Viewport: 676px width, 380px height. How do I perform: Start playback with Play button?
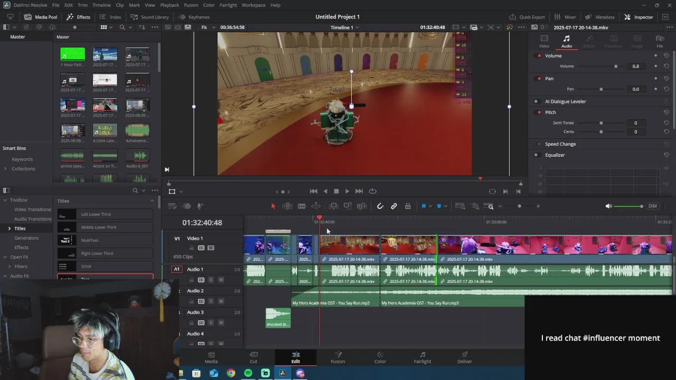pyautogui.click(x=347, y=191)
